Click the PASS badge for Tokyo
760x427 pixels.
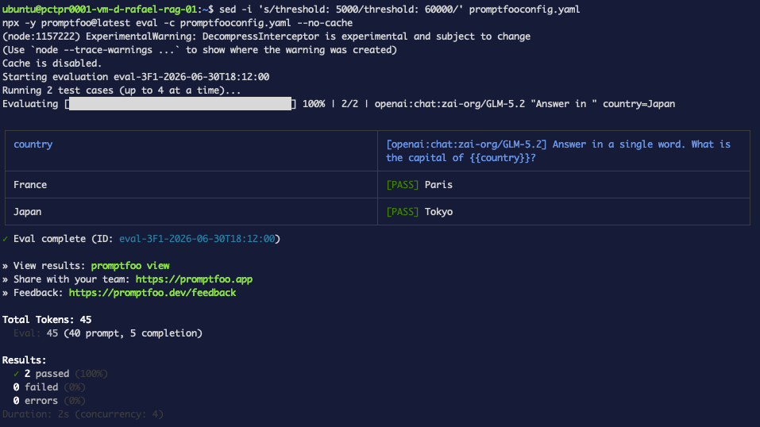pyautogui.click(x=403, y=212)
